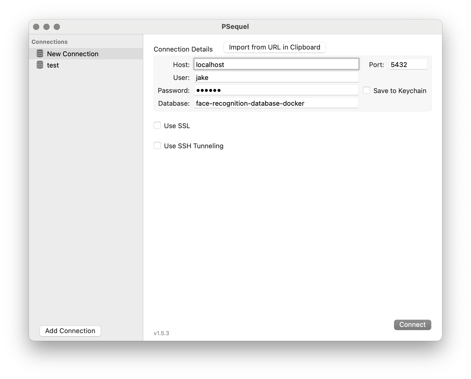Viewport: 471px width, 379px height.
Task: Click the User field containing jake
Action: [x=276, y=77]
